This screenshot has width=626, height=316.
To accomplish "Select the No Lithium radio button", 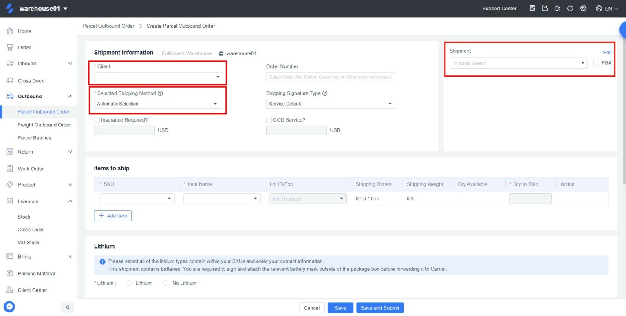I will tap(165, 283).
